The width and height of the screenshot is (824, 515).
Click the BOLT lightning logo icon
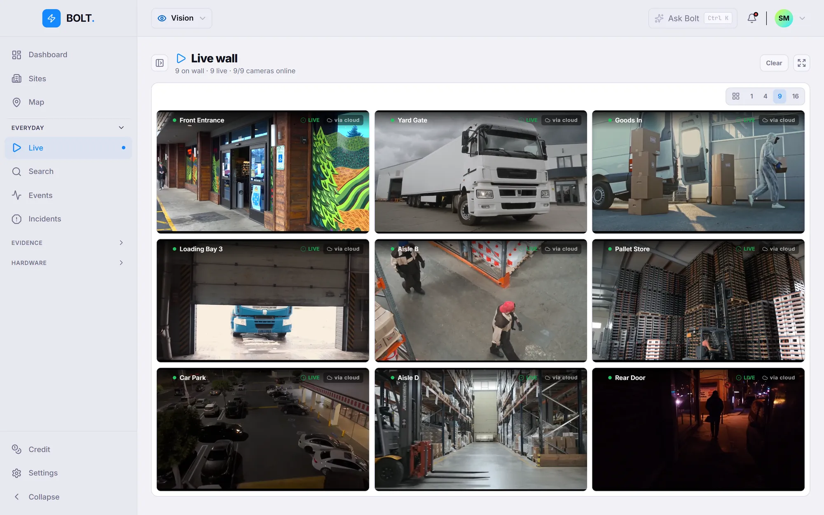point(51,18)
